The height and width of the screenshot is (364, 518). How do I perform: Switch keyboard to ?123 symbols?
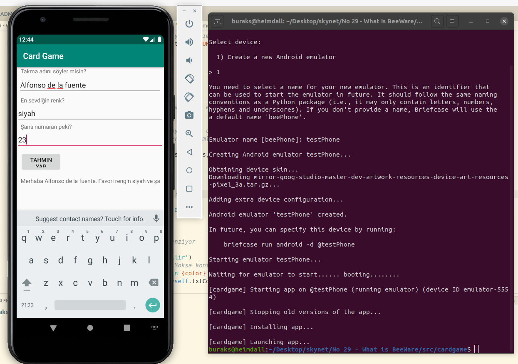pyautogui.click(x=27, y=305)
